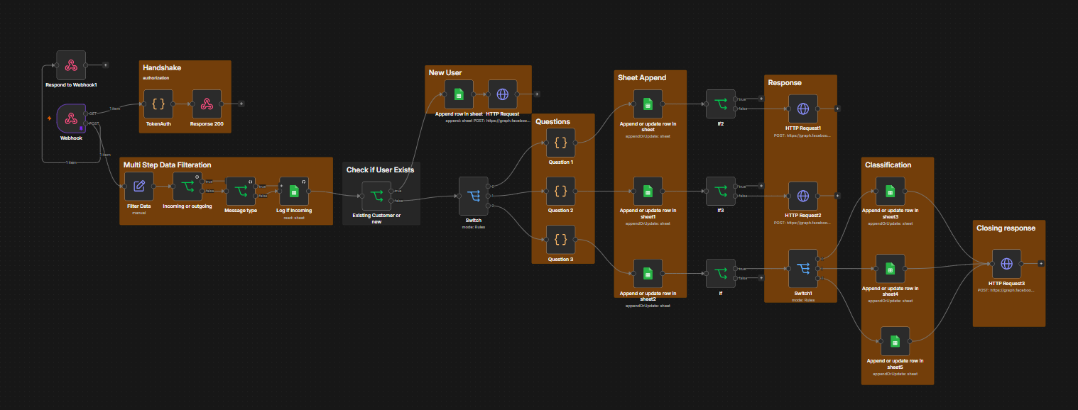Select the Response sticky note title
Image resolution: width=1078 pixels, height=410 pixels.
point(785,82)
